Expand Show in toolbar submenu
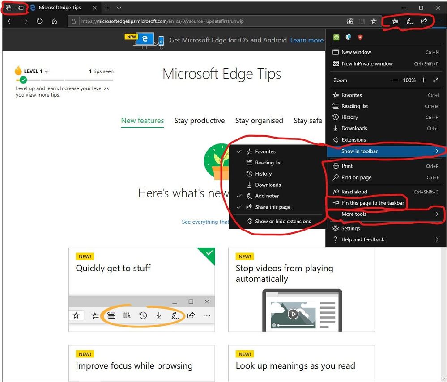Screen dimensions: 447x382 point(386,151)
